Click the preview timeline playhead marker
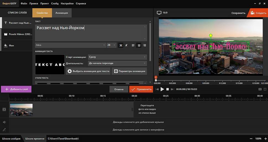Viewport: 268px width, 142px height. [x=156, y=78]
